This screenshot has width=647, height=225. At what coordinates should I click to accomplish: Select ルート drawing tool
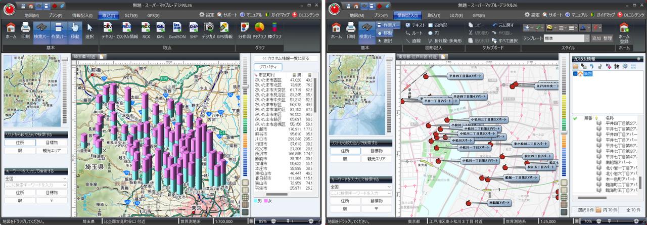[x=413, y=33]
